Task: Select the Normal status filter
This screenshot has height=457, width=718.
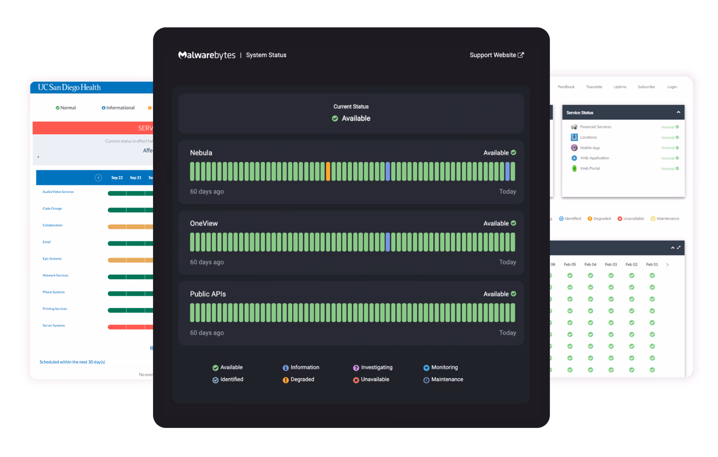Action: coord(66,108)
